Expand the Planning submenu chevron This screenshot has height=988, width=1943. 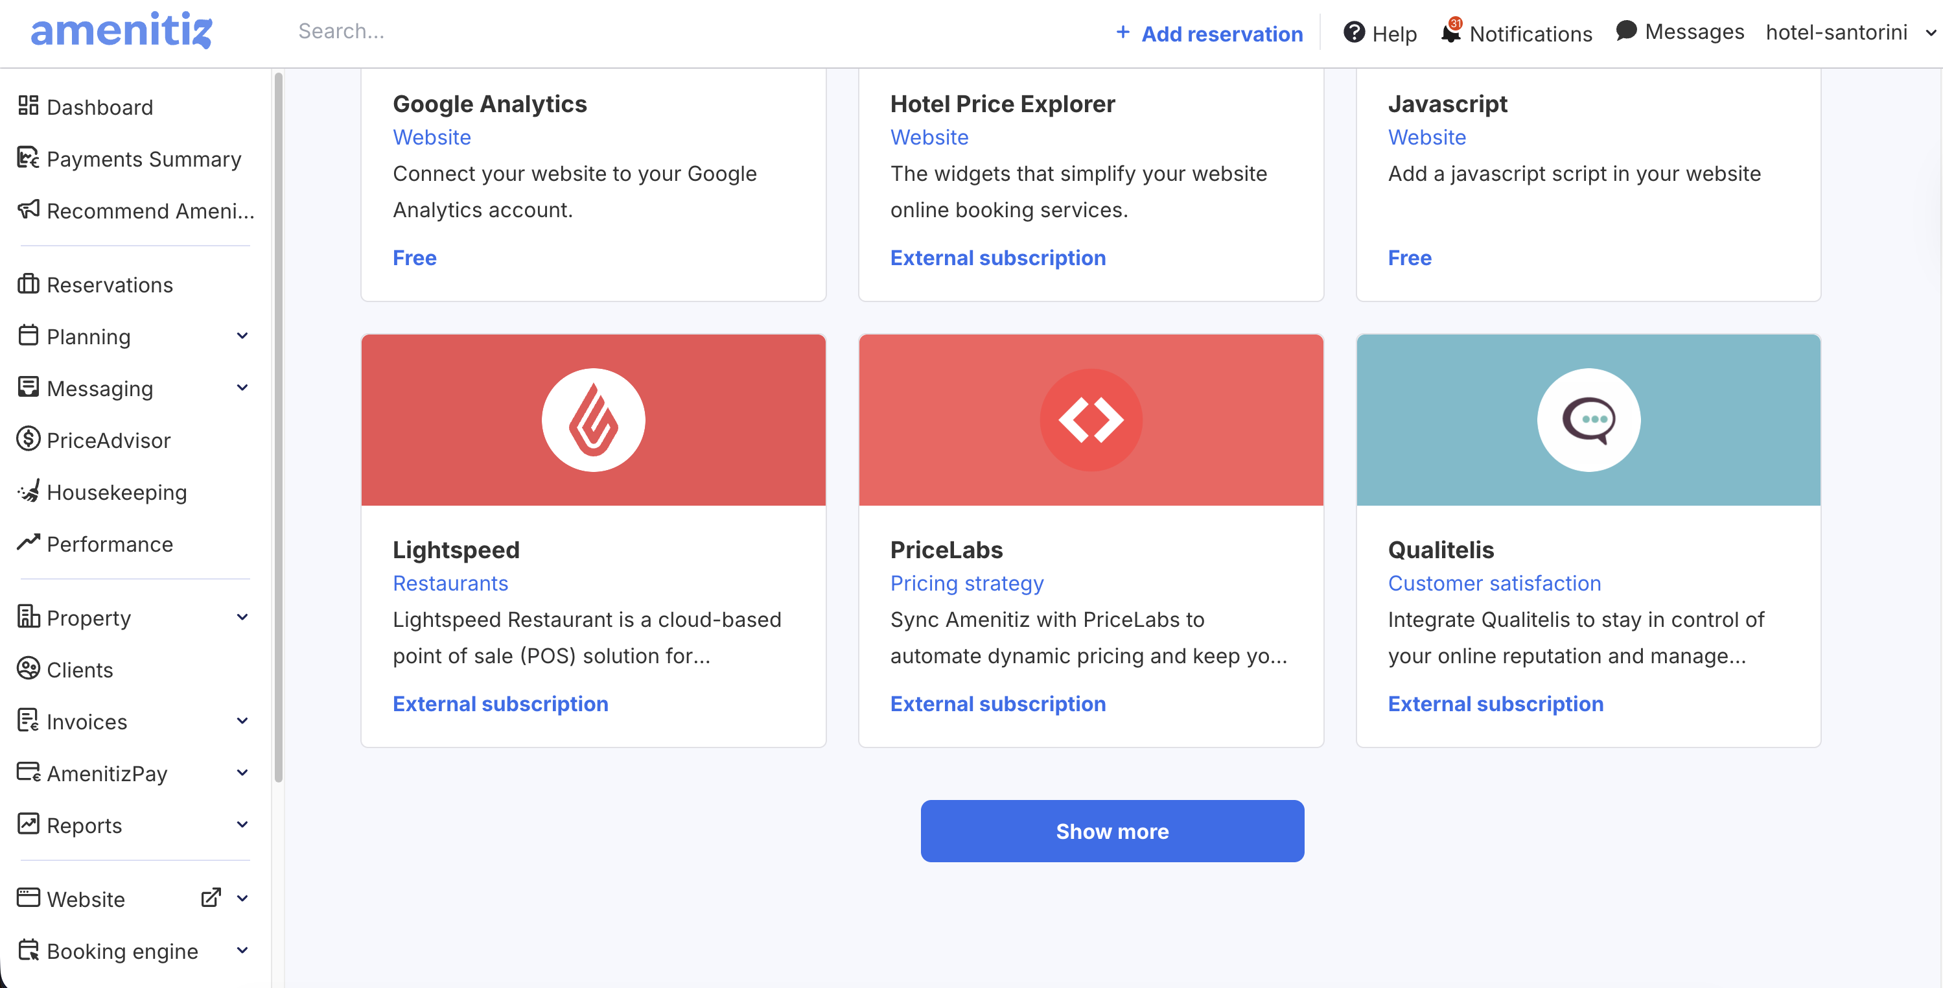[x=242, y=336]
